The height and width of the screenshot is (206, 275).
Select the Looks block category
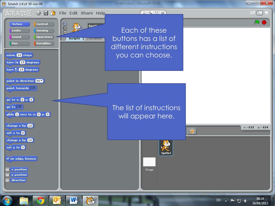click(x=19, y=31)
